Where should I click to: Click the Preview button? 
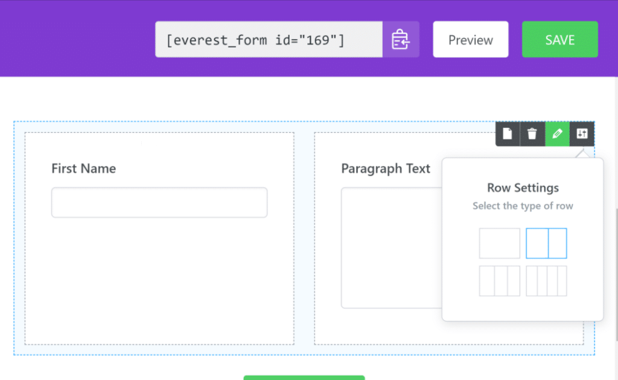coord(470,39)
